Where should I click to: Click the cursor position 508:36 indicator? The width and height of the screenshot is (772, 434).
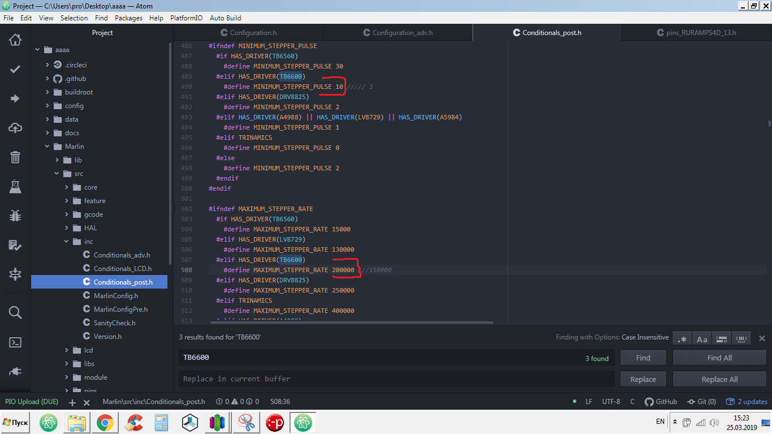click(x=280, y=402)
